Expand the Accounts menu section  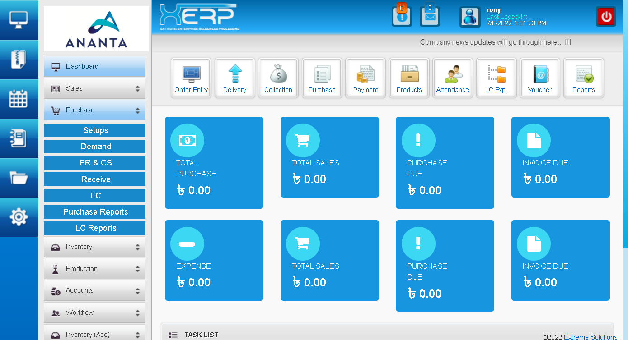(x=94, y=290)
